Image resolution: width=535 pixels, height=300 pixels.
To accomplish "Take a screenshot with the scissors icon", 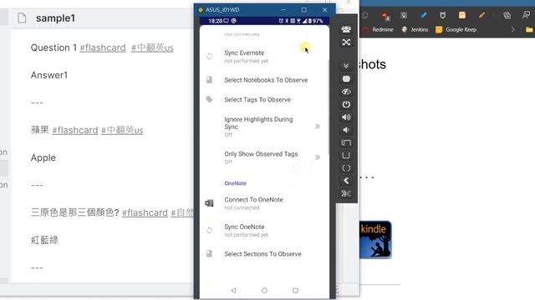I will coord(346,193).
